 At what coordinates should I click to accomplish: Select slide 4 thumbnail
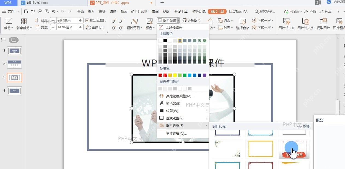pos(14,91)
